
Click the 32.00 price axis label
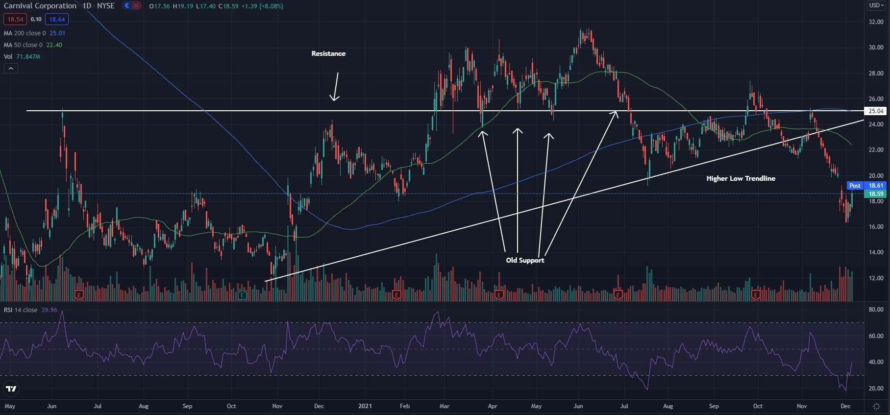coord(876,22)
